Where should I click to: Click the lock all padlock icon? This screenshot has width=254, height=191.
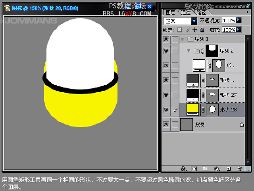pyautogui.click(x=202, y=30)
